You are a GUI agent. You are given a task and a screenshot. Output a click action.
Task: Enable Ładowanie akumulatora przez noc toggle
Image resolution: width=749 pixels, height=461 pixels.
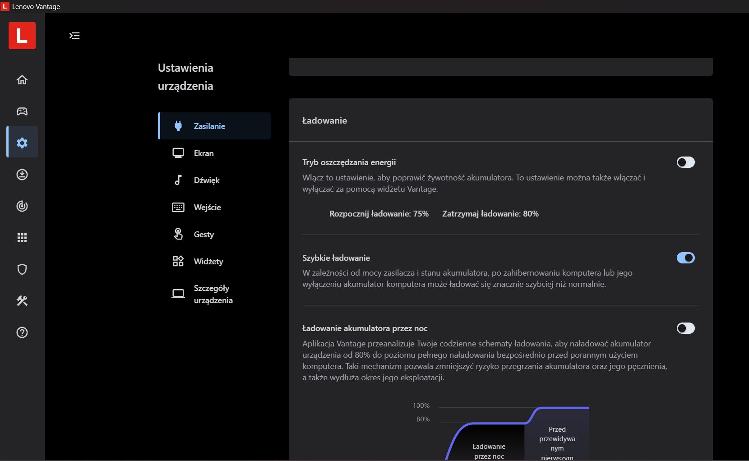coord(685,328)
